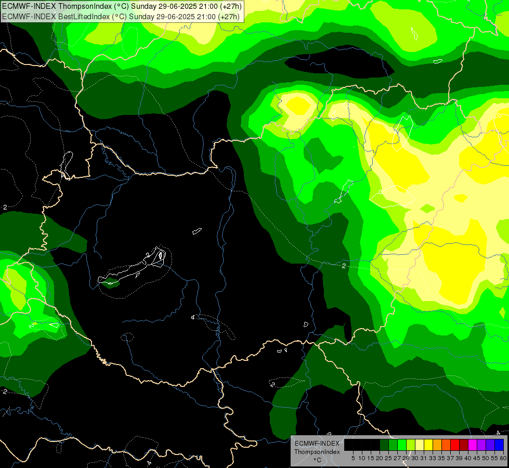509x468 pixels.
Task: Click the legend tick value 31
Action: (424, 458)
